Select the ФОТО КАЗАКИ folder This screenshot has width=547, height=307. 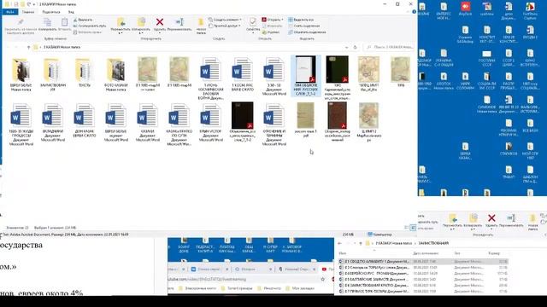tap(116, 75)
